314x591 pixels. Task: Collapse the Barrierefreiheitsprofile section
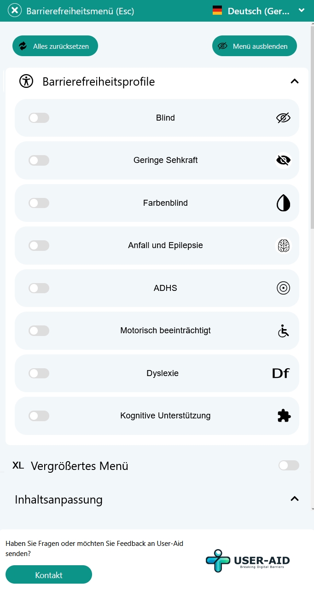(295, 81)
